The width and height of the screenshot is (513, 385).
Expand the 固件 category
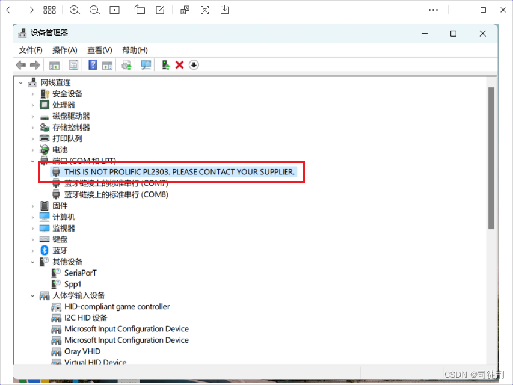click(32, 206)
